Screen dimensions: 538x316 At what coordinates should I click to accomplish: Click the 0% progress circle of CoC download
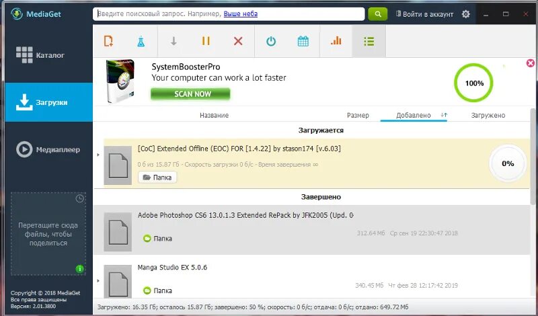[x=508, y=163]
